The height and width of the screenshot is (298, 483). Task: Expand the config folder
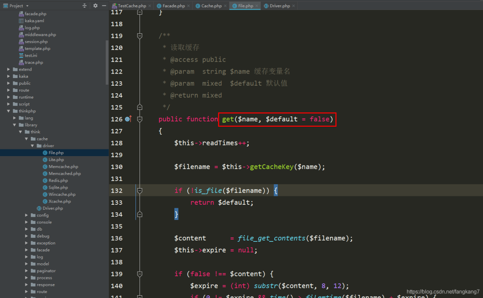pos(26,215)
